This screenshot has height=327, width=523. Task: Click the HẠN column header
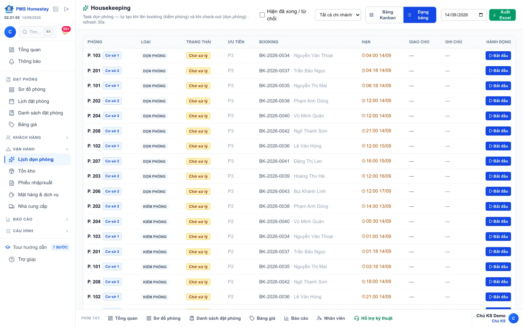[x=366, y=42]
